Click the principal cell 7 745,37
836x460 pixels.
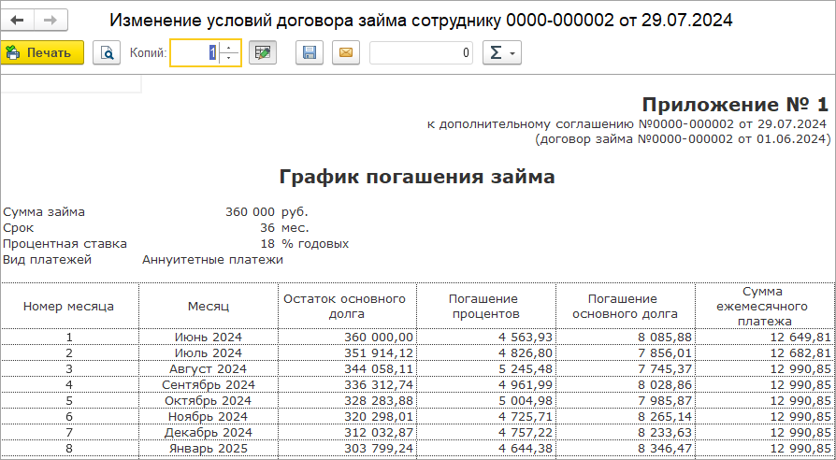tap(626, 369)
